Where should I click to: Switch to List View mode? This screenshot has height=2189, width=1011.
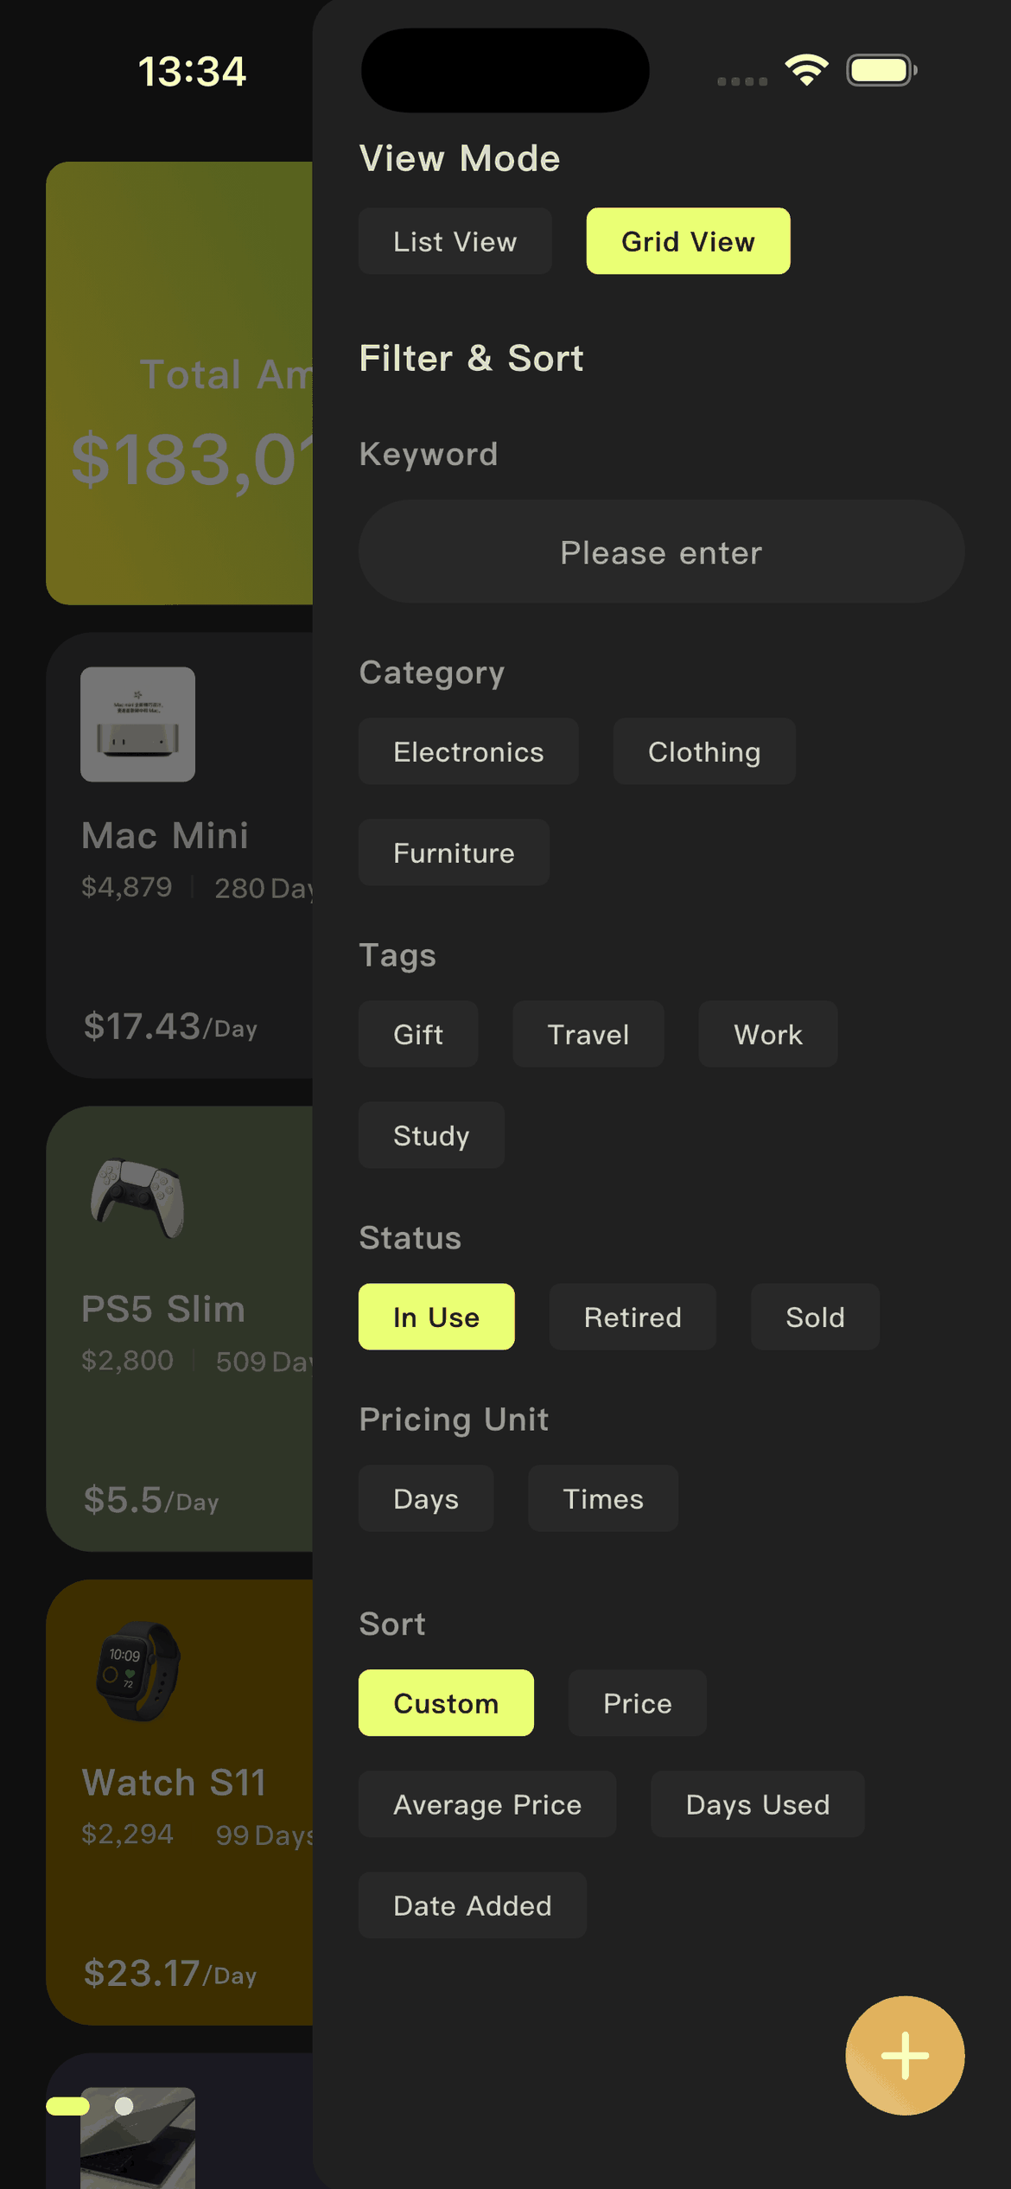[x=455, y=241]
